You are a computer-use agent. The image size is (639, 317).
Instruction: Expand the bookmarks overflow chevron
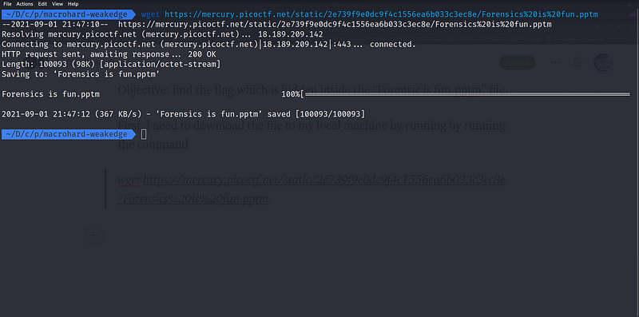[632, 39]
